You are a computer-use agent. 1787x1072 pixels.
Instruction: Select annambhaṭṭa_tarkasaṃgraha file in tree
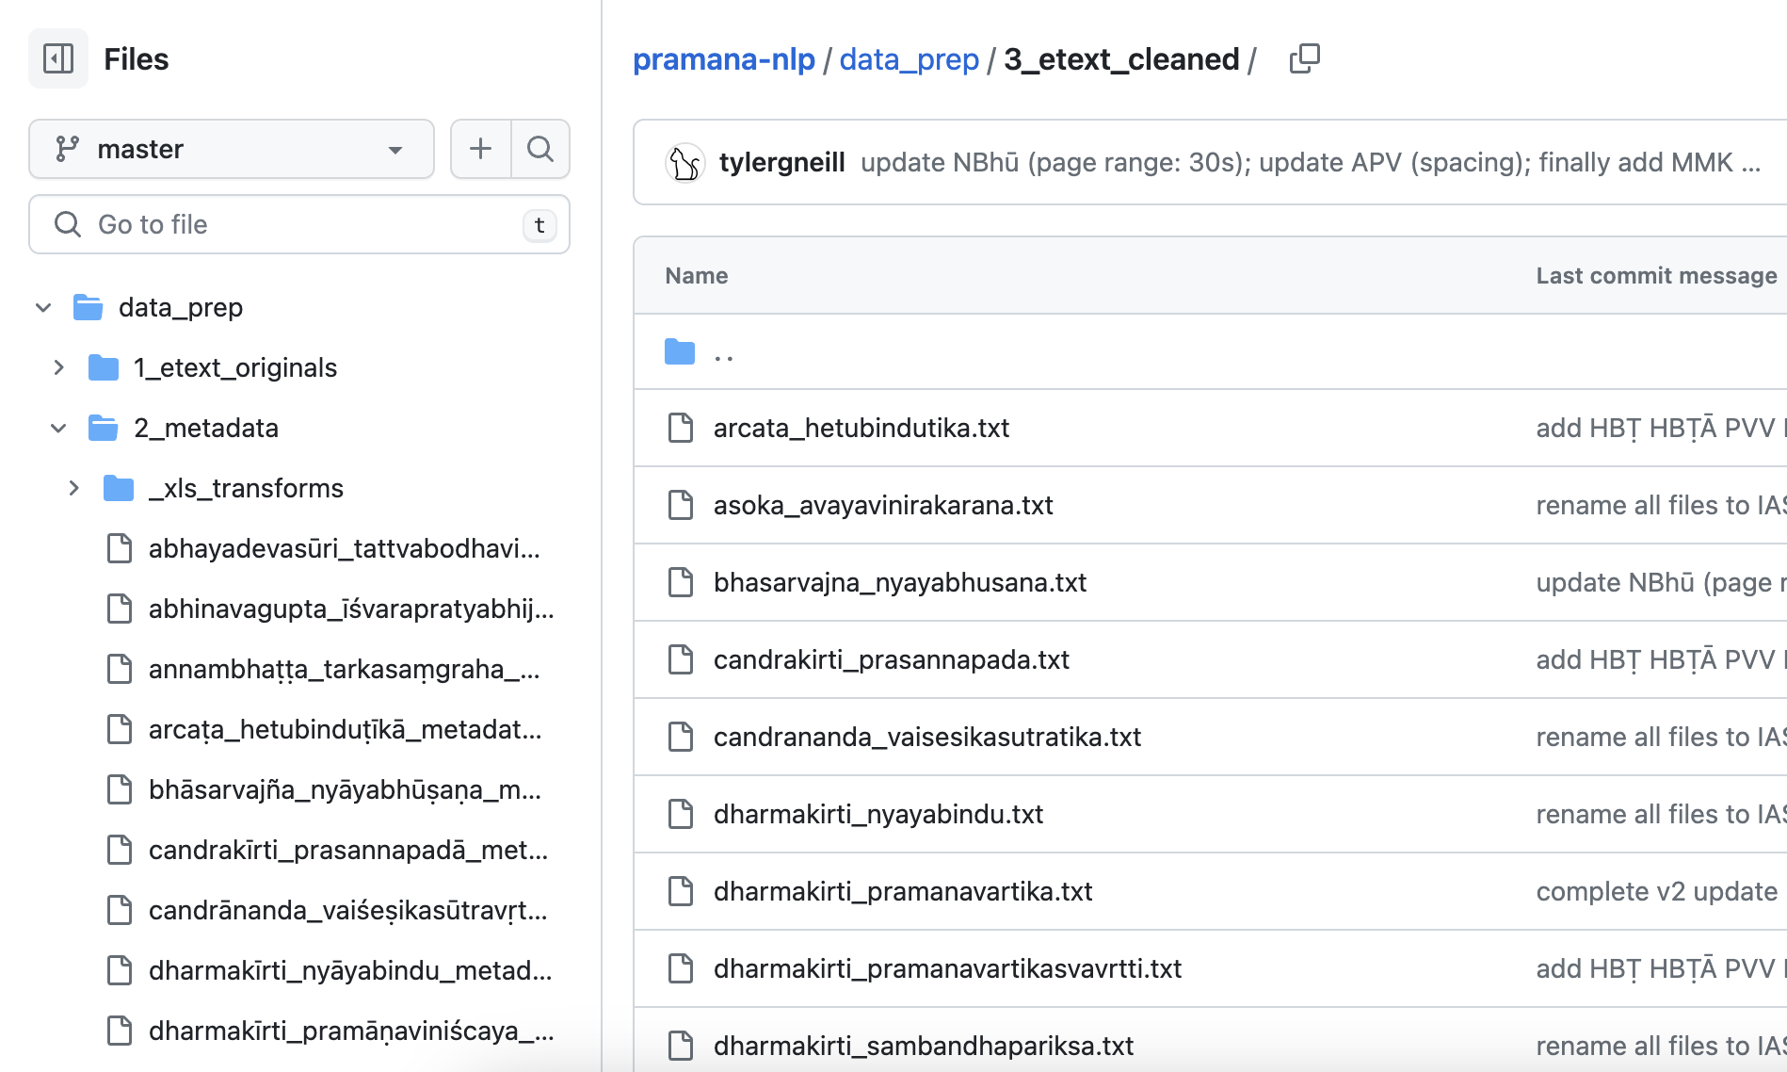(344, 669)
